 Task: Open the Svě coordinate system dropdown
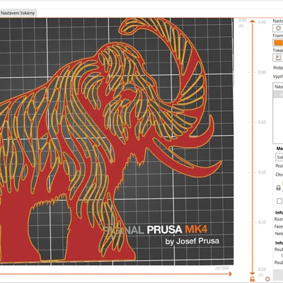coord(279,157)
